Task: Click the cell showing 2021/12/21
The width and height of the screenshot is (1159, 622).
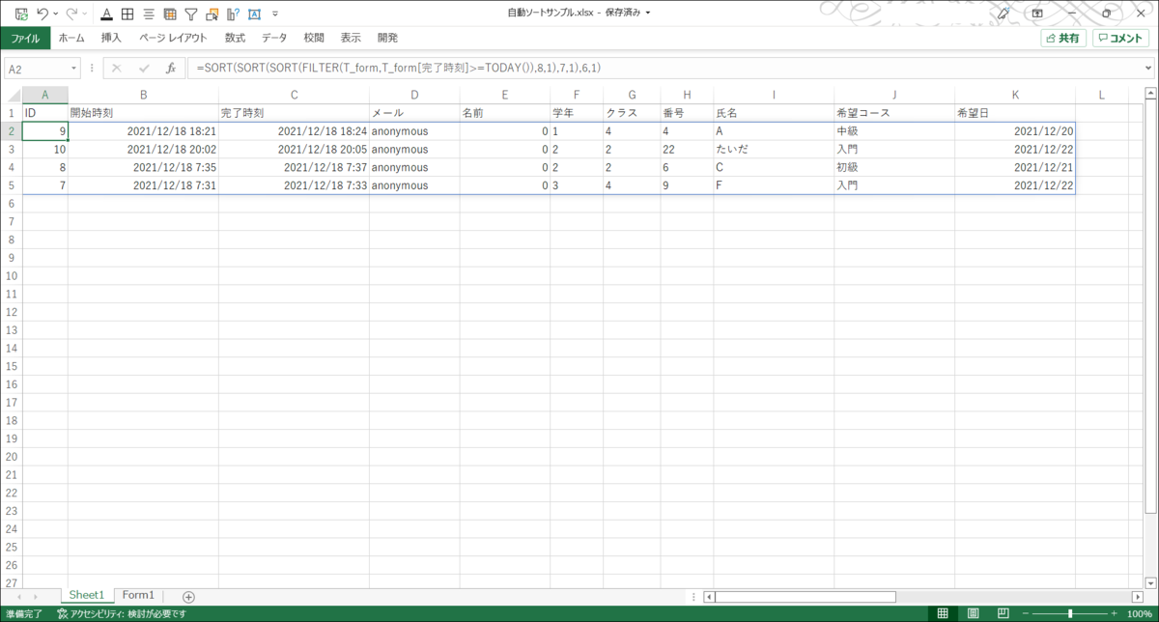Action: tap(1015, 167)
